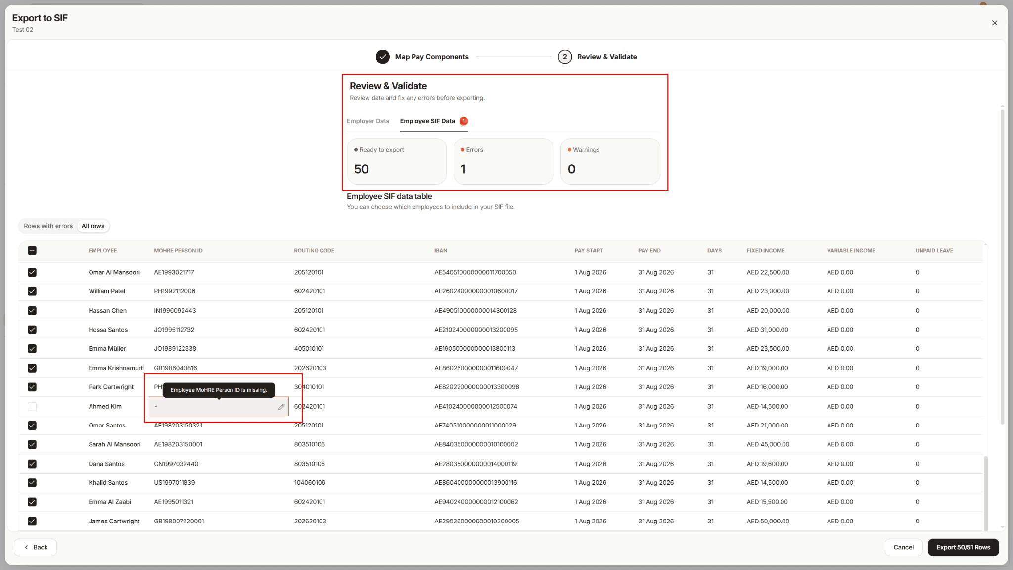The image size is (1013, 570).
Task: Uncheck Omar Al Mansoori's row checkbox
Action: point(32,272)
